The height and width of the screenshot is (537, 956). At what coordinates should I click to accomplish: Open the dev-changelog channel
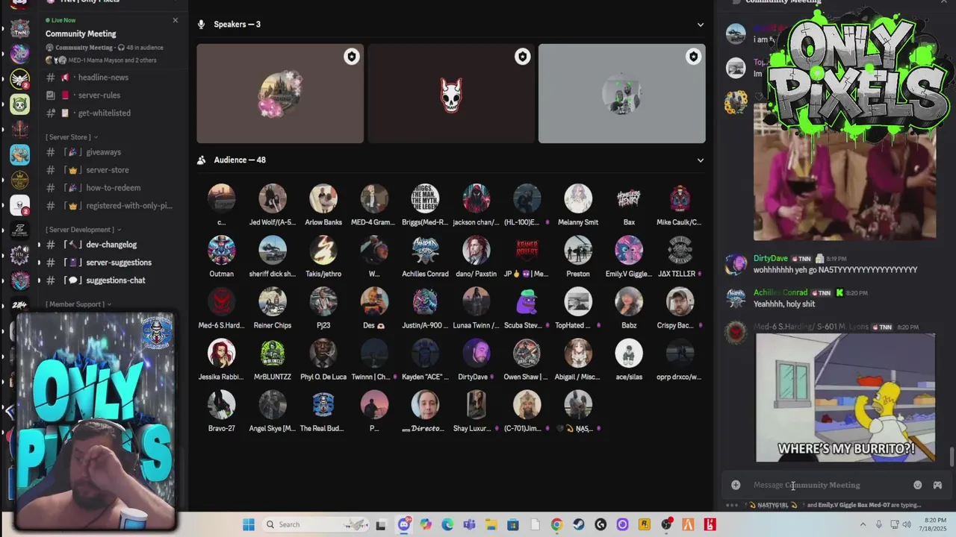(x=112, y=245)
